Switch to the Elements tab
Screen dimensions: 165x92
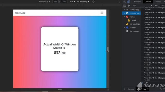137,2
